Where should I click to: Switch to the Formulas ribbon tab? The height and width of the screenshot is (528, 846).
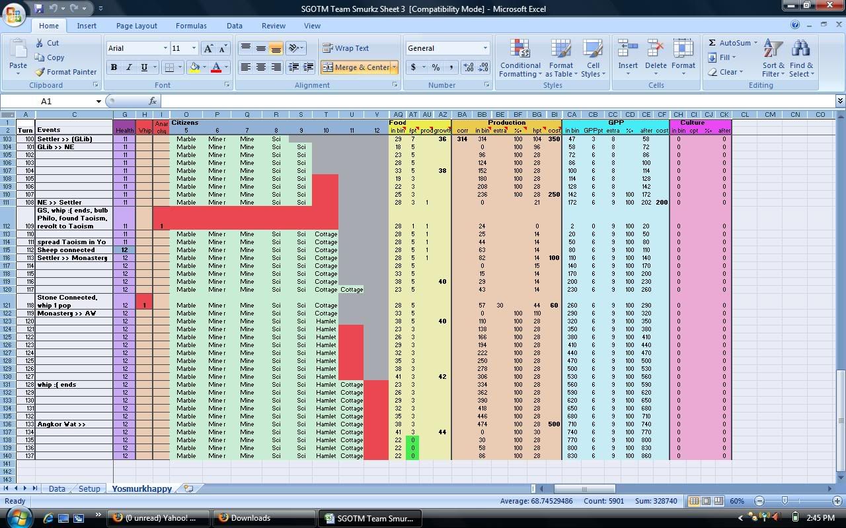191,25
